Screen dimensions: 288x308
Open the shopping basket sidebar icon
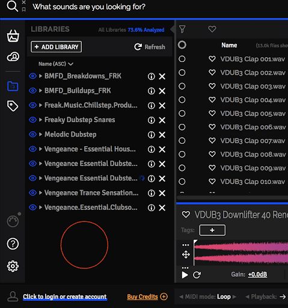13,36
